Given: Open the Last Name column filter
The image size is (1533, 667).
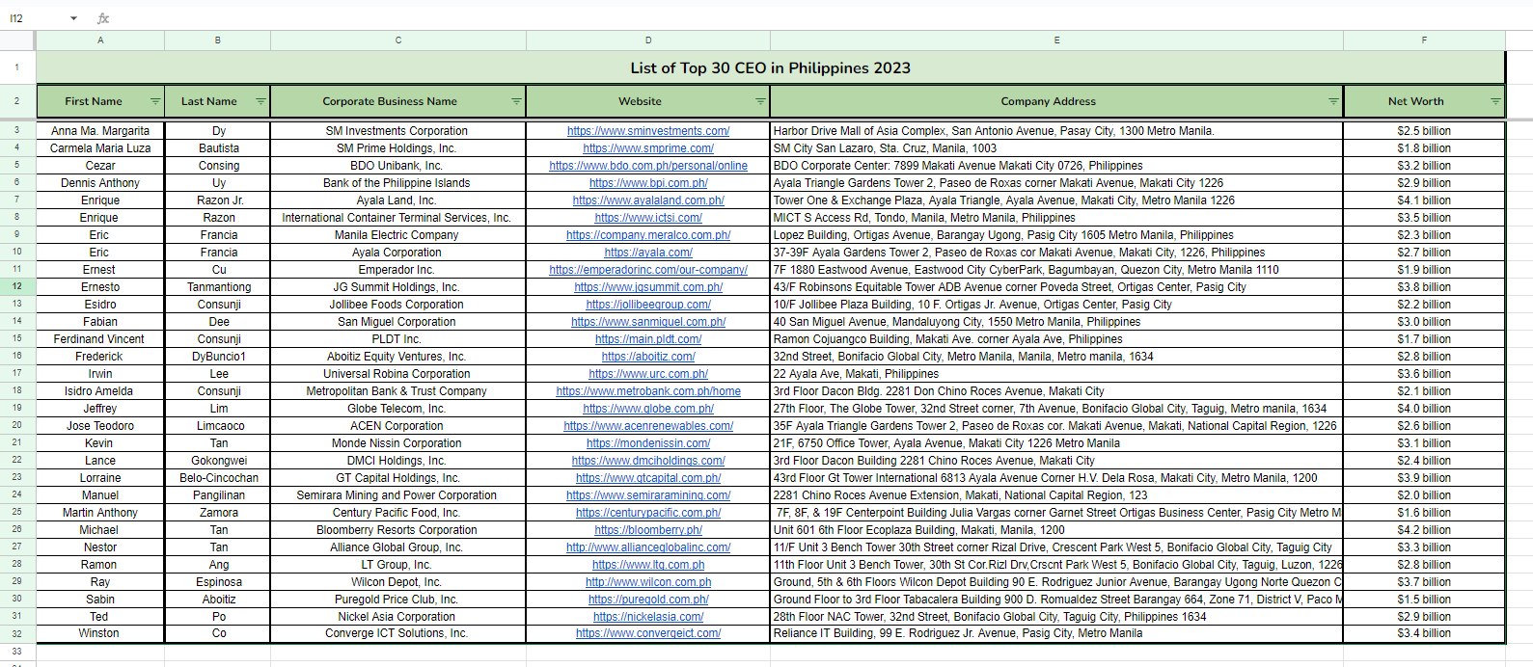Looking at the screenshot, I should (260, 101).
